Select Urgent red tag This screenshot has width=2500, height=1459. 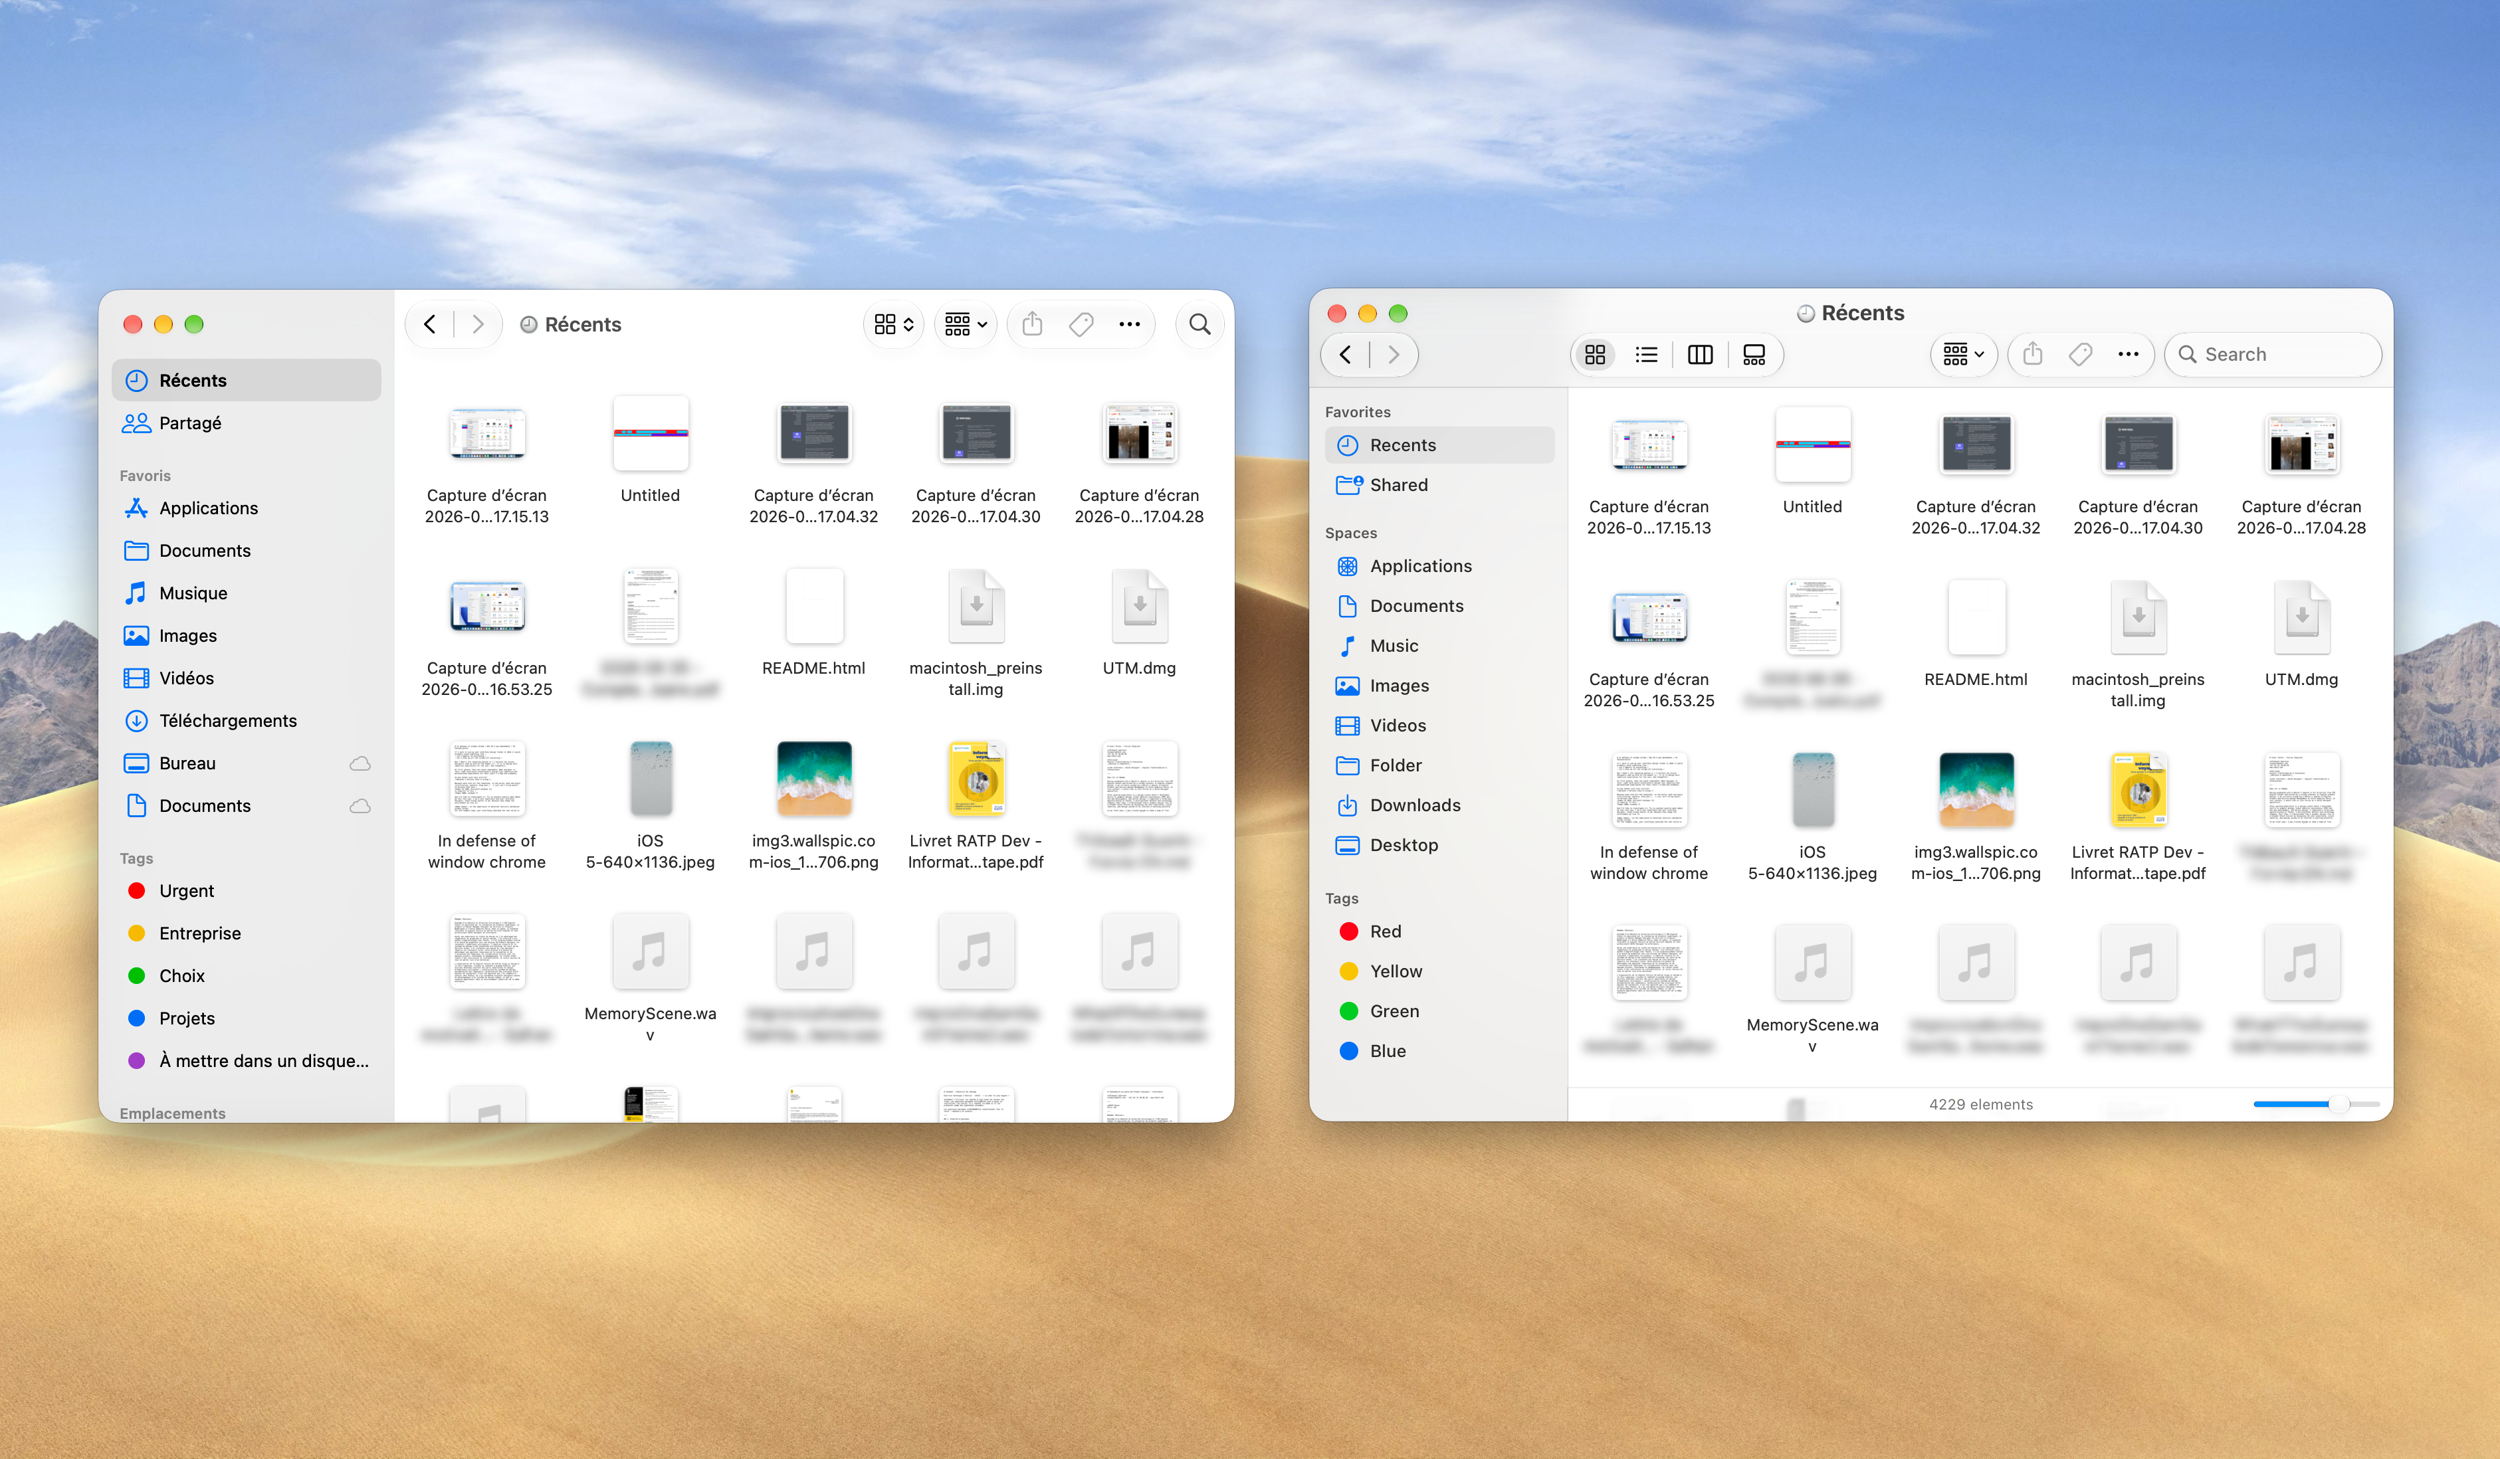[x=246, y=891]
